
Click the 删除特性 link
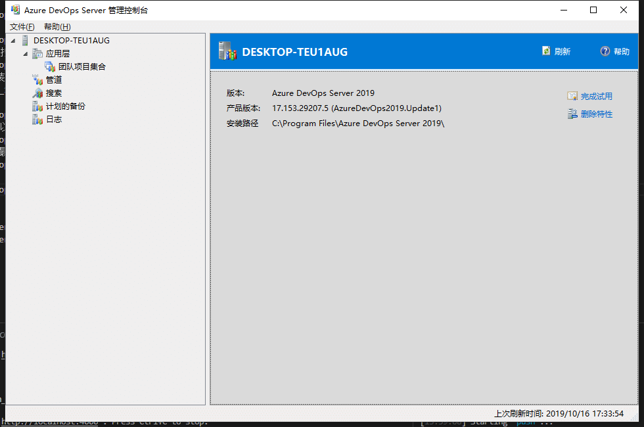(596, 114)
